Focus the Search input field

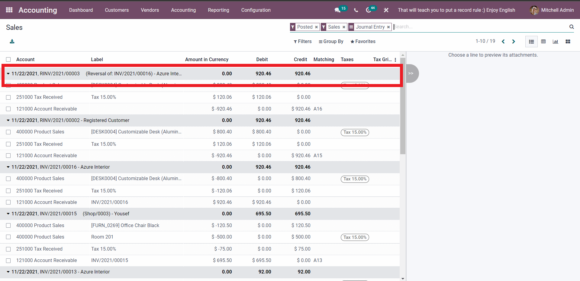(480, 27)
